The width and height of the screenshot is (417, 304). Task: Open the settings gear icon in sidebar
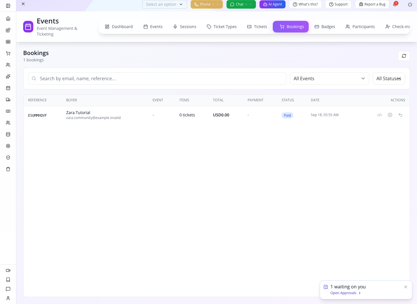8,146
